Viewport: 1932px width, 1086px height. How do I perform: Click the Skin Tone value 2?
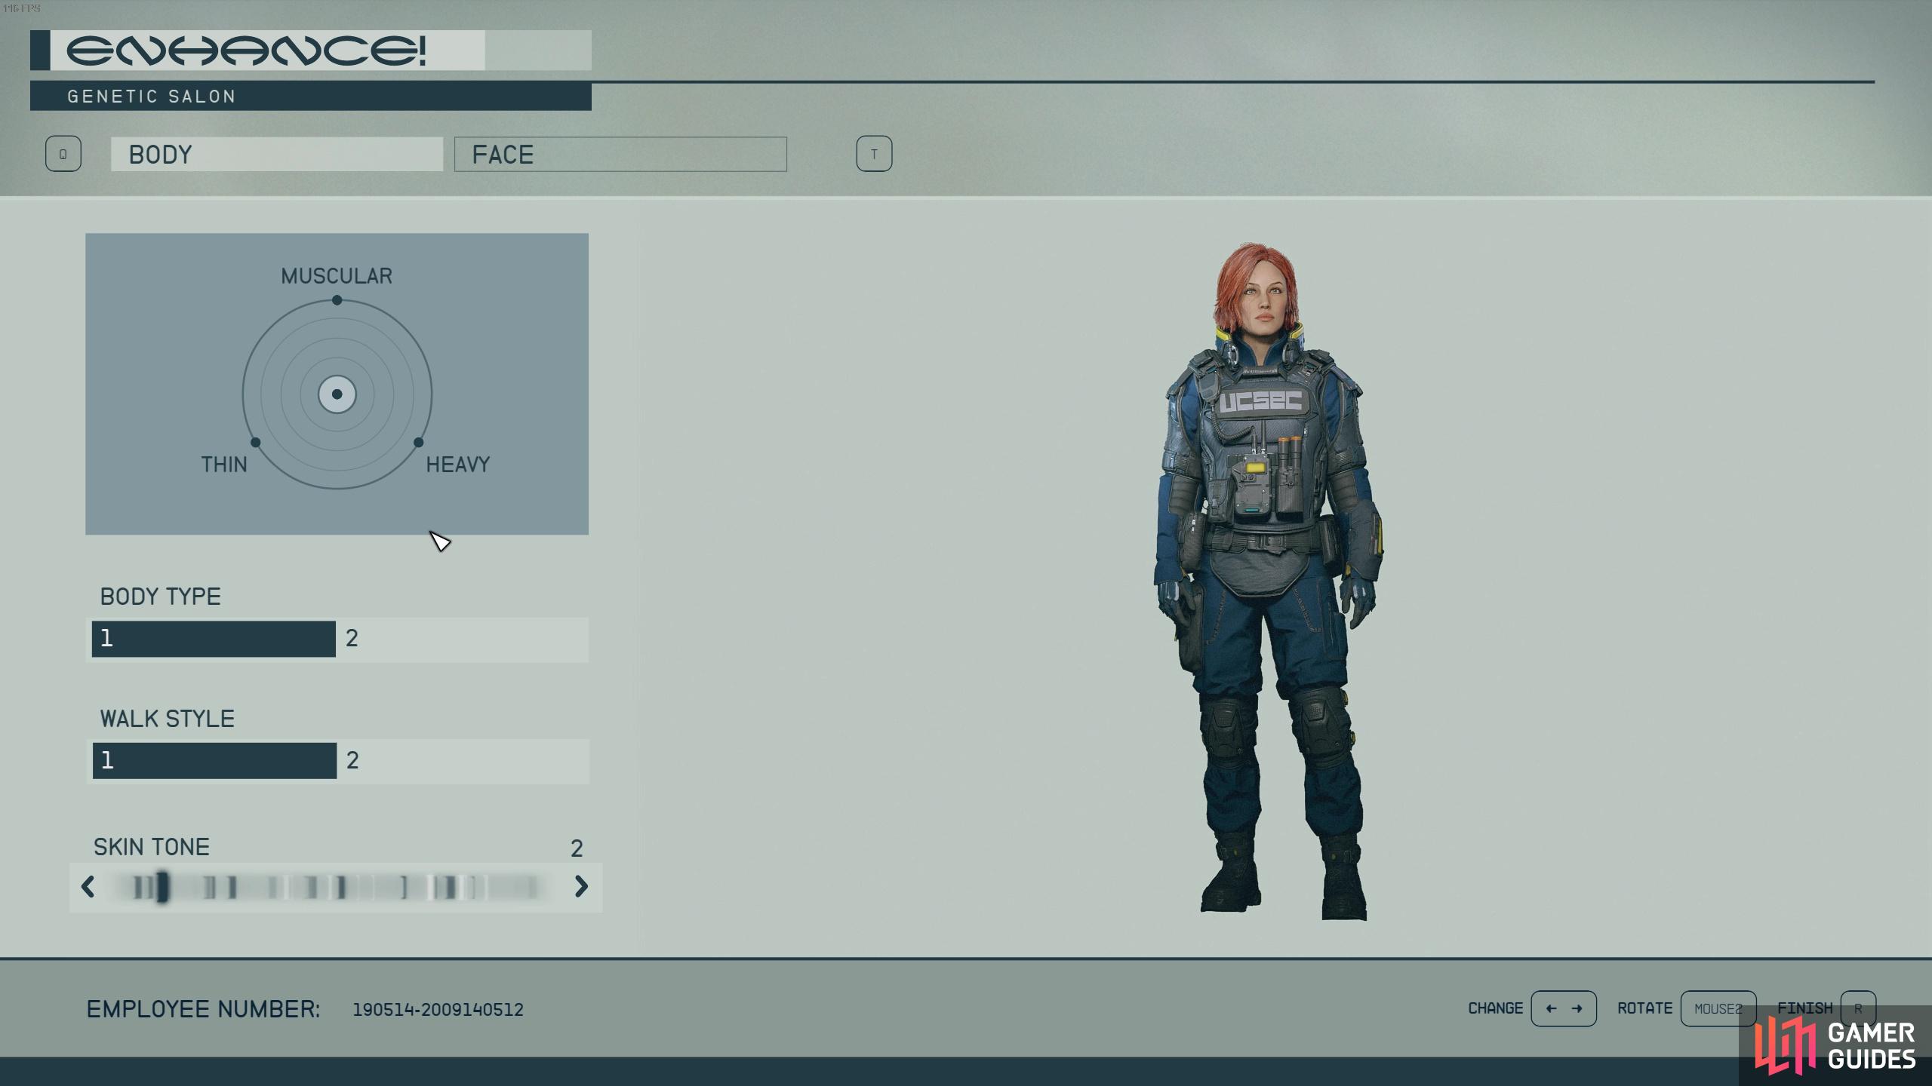[577, 848]
